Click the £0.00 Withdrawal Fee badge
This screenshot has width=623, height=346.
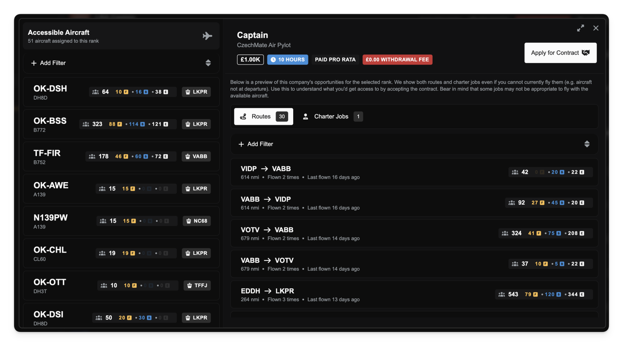(x=397, y=60)
